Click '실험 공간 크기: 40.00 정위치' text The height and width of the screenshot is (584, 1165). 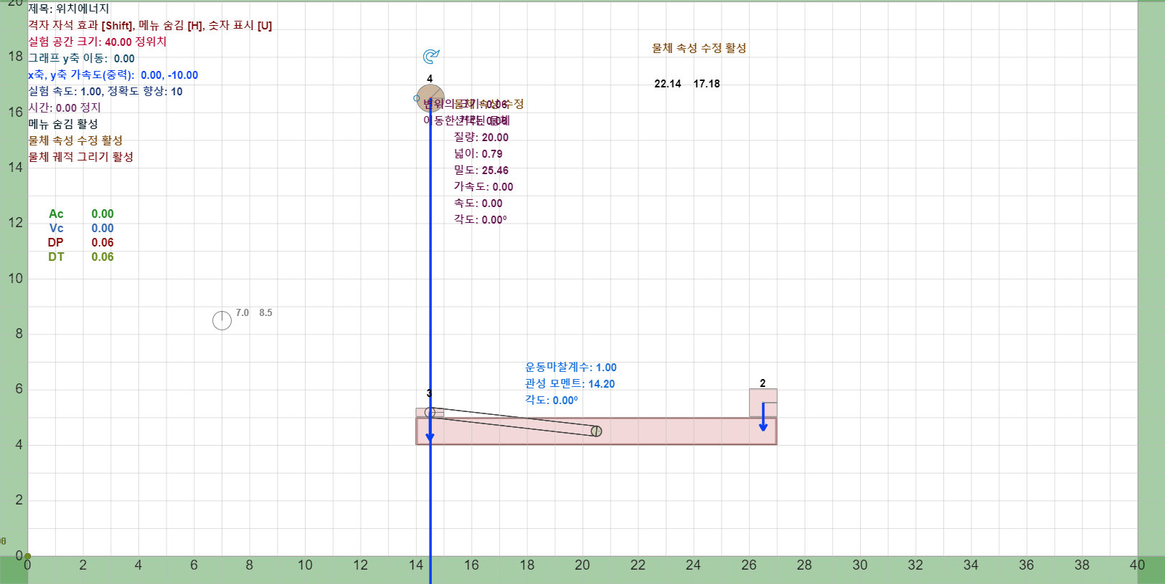(x=98, y=42)
